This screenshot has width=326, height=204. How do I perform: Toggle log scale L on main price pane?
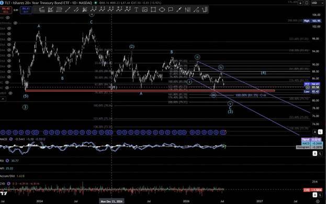[x=320, y=132]
